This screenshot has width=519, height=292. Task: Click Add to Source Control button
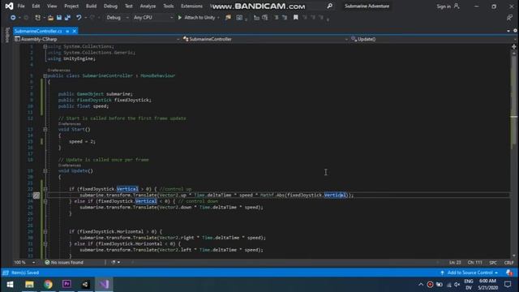(x=470, y=273)
